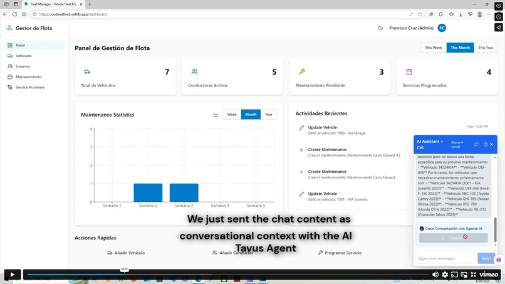Like the video with heart button
Screen dimensions: 505x284
coord(498,6)
